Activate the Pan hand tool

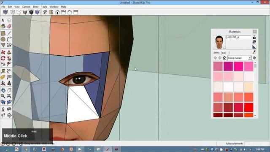pyautogui.click(x=9, y=90)
